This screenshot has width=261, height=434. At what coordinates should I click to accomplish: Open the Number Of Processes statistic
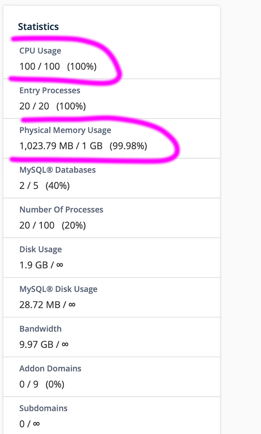tap(61, 210)
